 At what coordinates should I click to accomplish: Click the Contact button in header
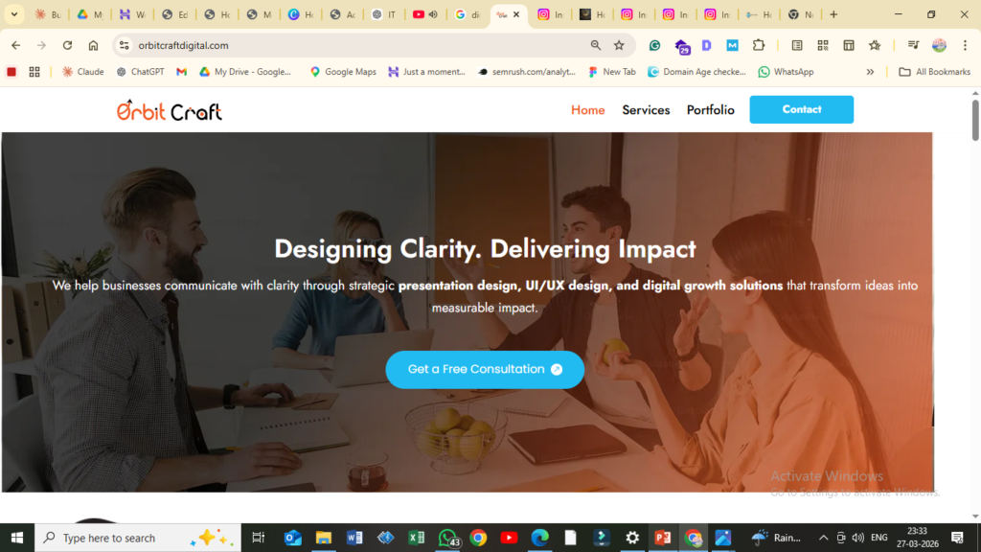click(802, 109)
